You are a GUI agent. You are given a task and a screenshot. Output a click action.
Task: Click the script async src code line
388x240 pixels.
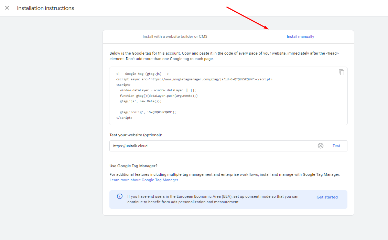[194, 79]
